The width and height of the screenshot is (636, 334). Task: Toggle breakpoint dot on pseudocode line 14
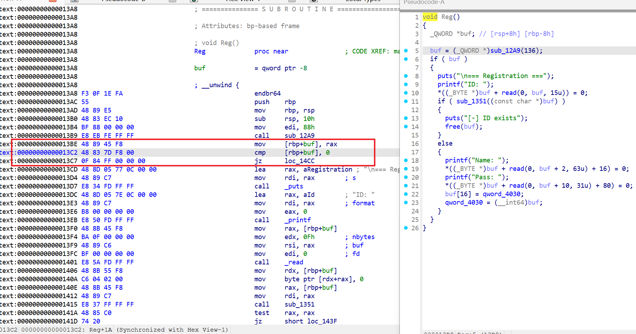pos(406,127)
